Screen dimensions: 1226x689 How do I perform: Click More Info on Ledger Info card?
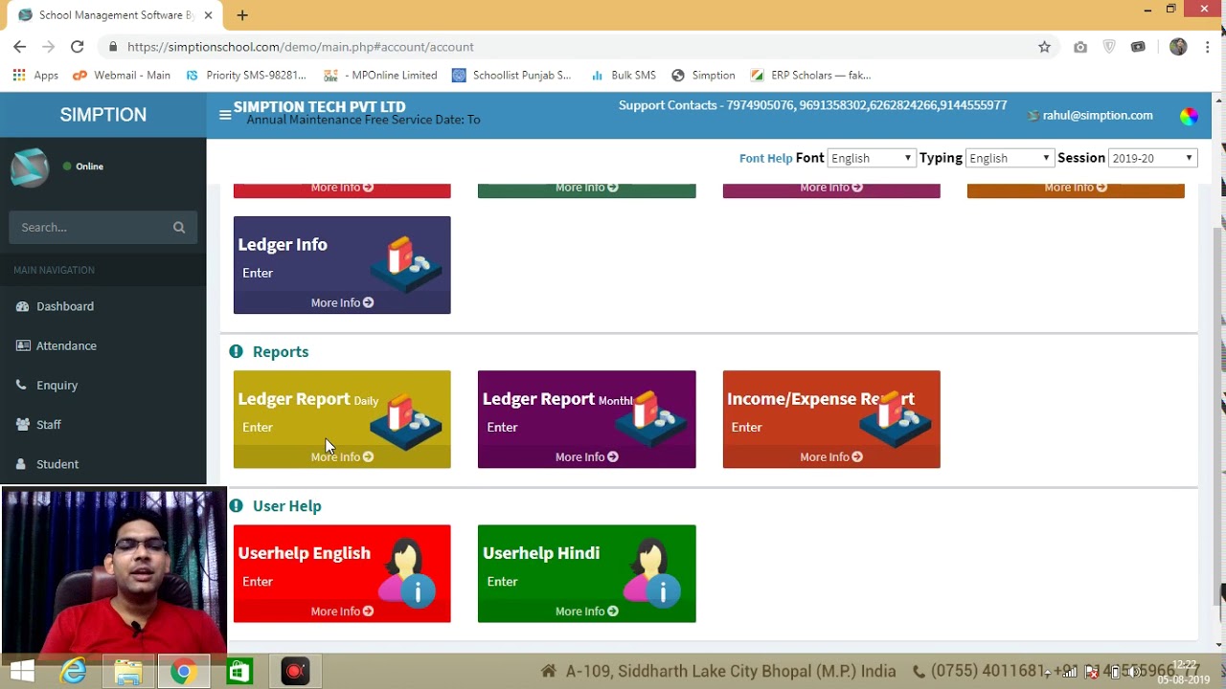point(342,302)
